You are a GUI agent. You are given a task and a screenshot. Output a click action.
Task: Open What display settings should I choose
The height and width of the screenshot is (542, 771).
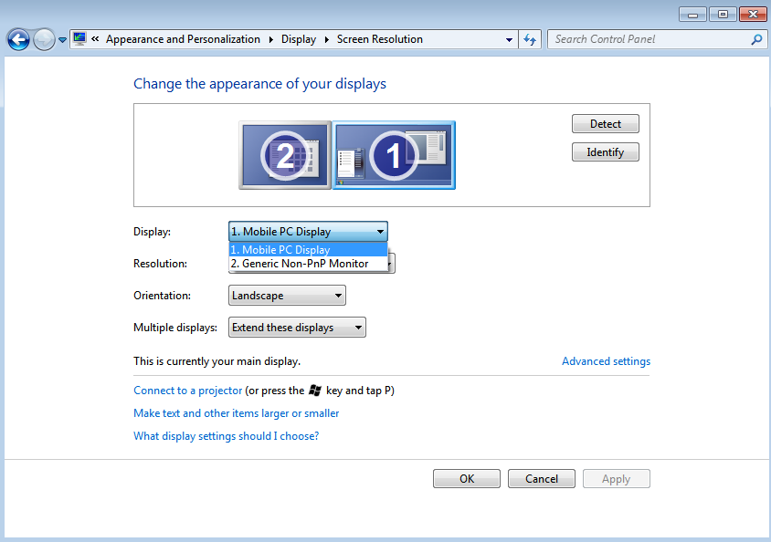(227, 436)
